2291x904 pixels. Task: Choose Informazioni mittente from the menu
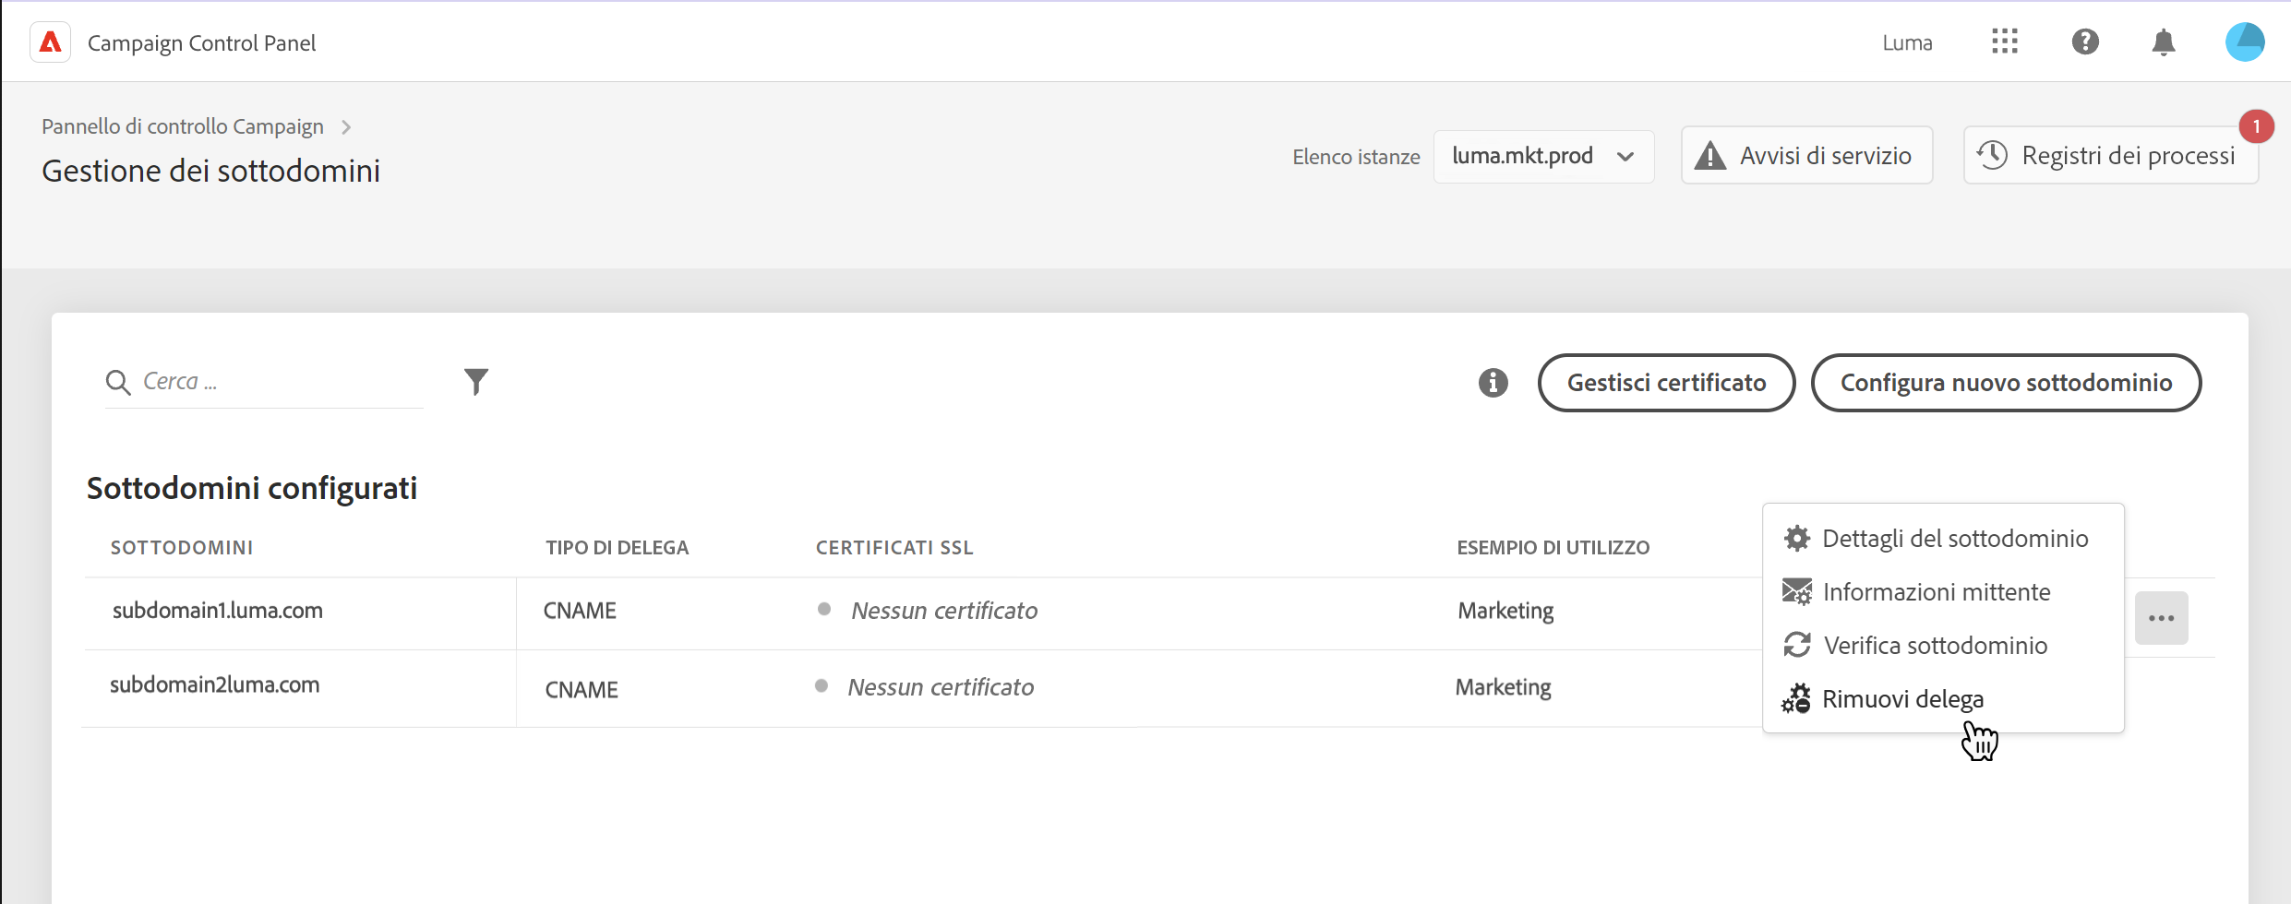[1936, 592]
